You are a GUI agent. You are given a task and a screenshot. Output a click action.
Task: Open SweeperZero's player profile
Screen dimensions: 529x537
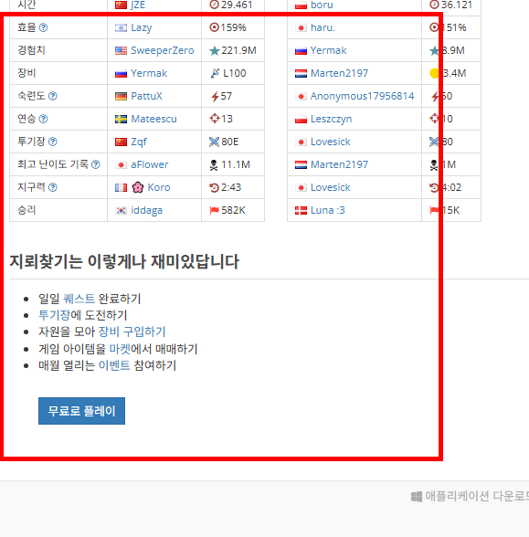[163, 51]
